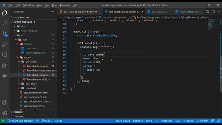This screenshot has height=125, width=222.
Task: Click the charts-and-reports branch indicator
Action: click(20, 121)
